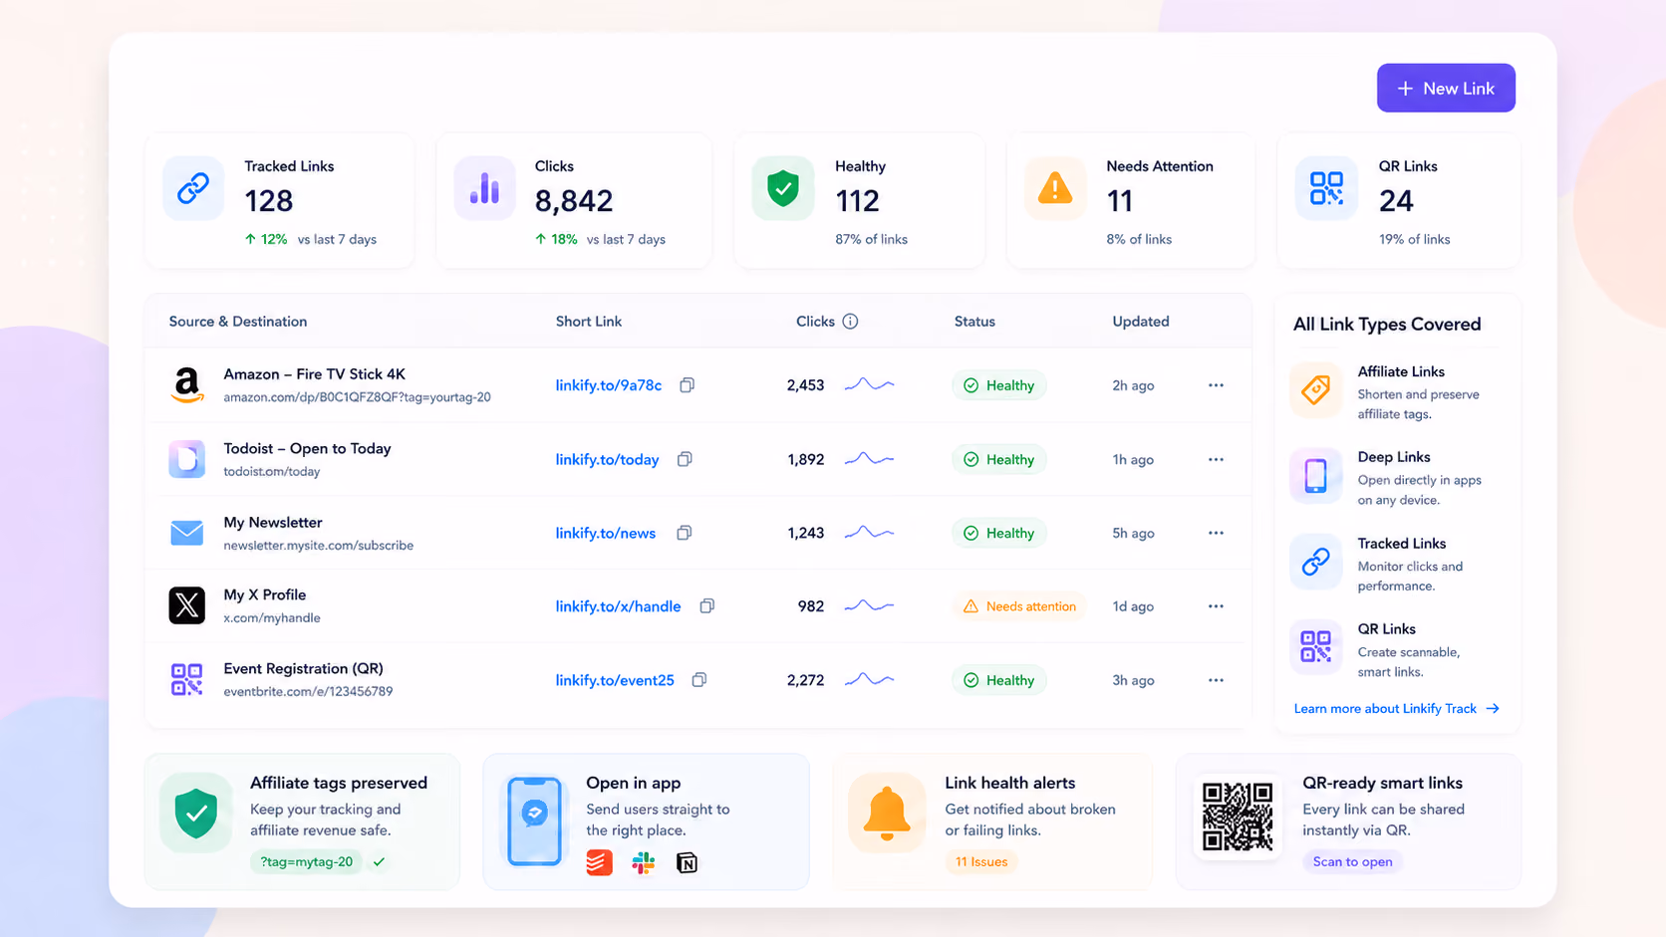Click the QR Links sidebar icon
Viewport: 1666px width, 937px height.
coord(1315,647)
